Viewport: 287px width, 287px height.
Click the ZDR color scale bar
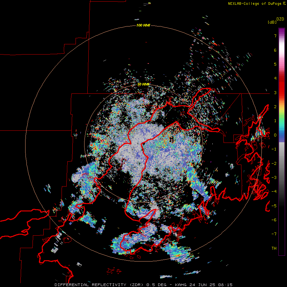282,142
